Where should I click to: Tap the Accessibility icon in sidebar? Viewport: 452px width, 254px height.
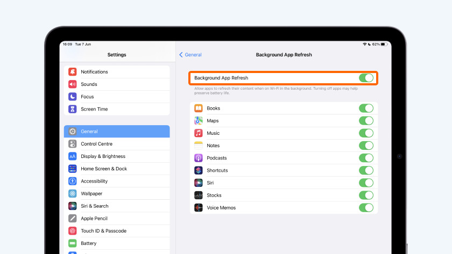[x=73, y=181]
